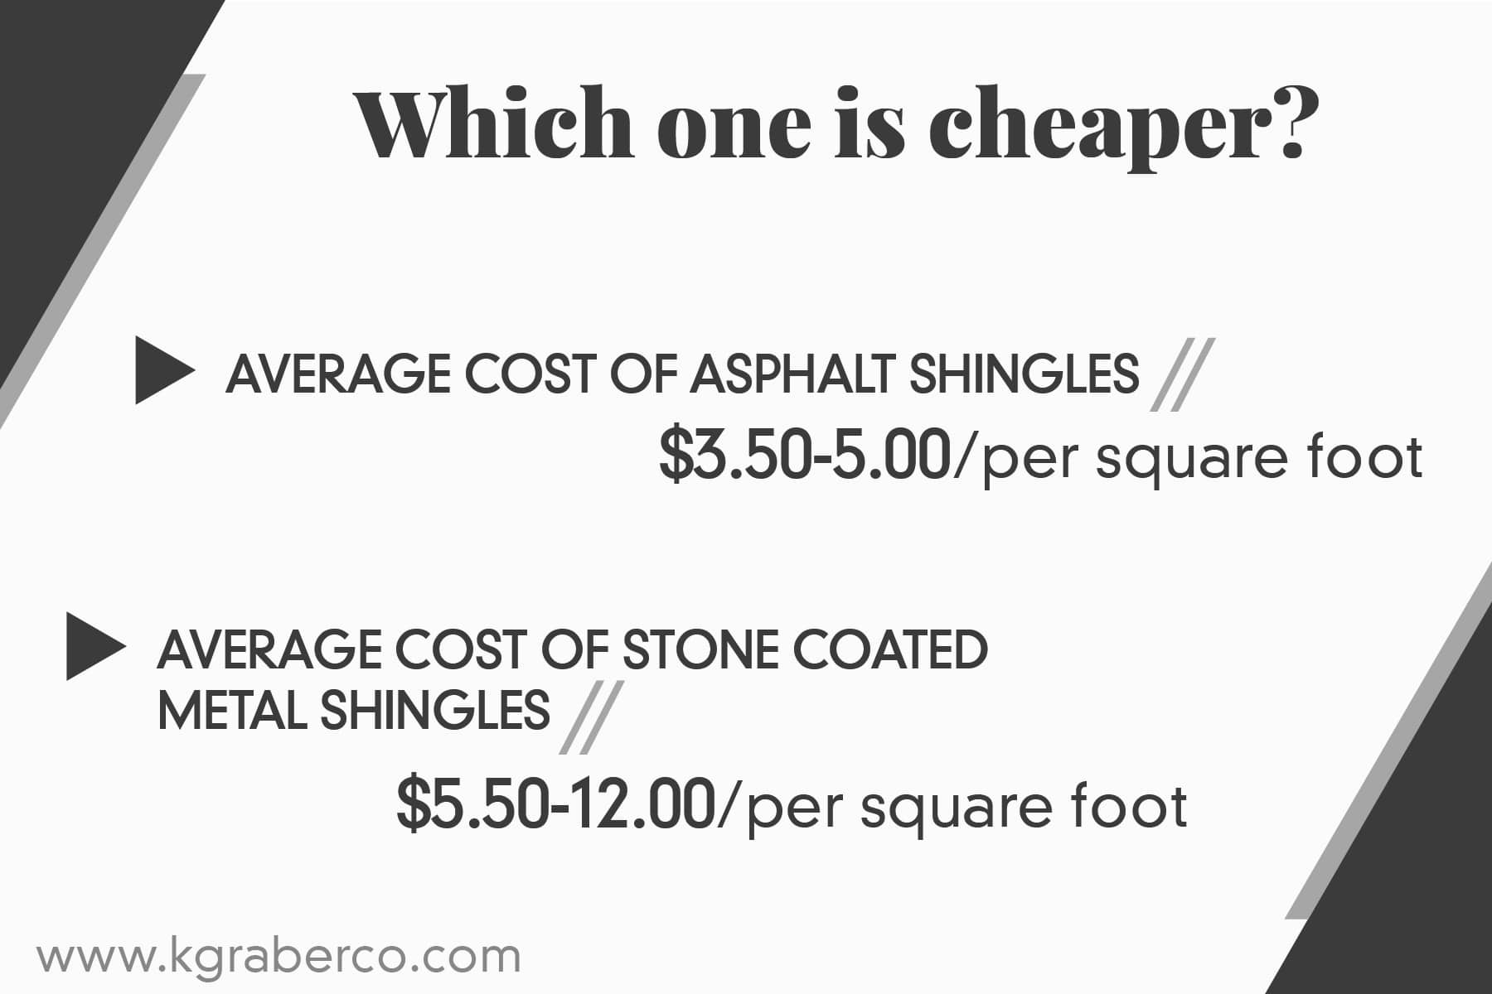Click the triangle bullet beside stone coated heading
This screenshot has height=994, width=1492.
pyautogui.click(x=94, y=647)
